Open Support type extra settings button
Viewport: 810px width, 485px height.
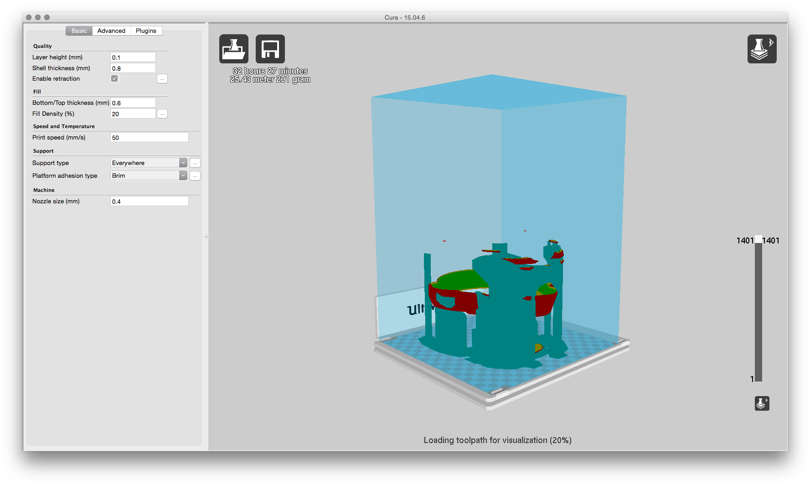195,163
